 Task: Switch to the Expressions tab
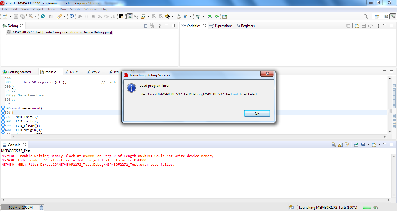[221, 26]
